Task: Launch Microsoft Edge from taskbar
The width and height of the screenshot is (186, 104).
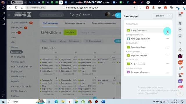Action: point(56,101)
